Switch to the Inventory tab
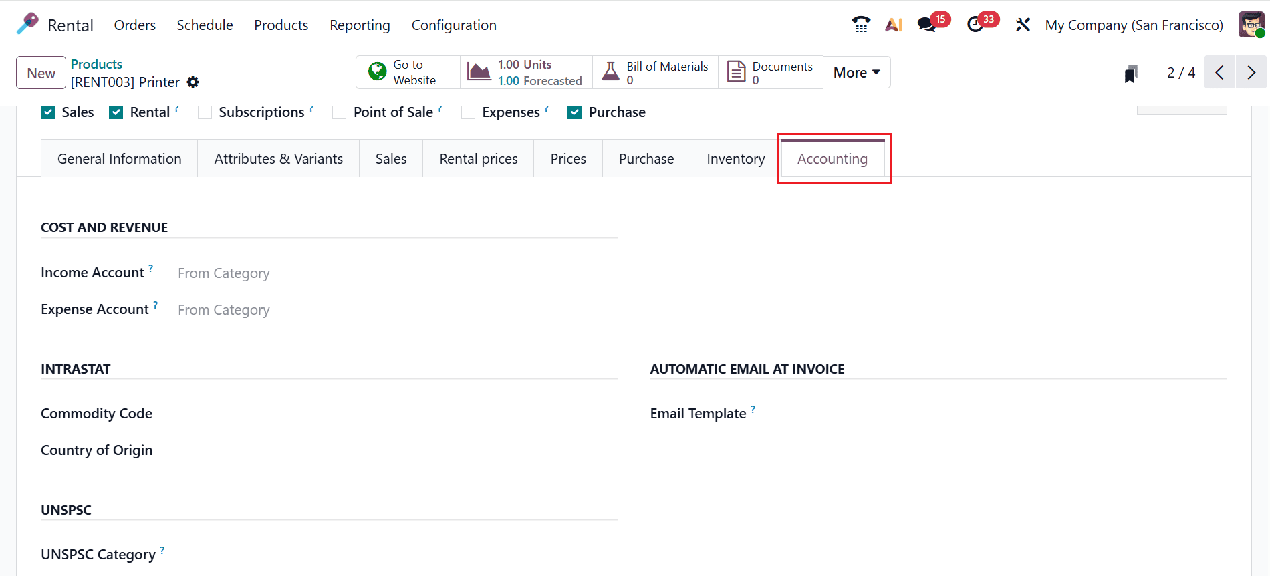The width and height of the screenshot is (1270, 576). point(736,158)
